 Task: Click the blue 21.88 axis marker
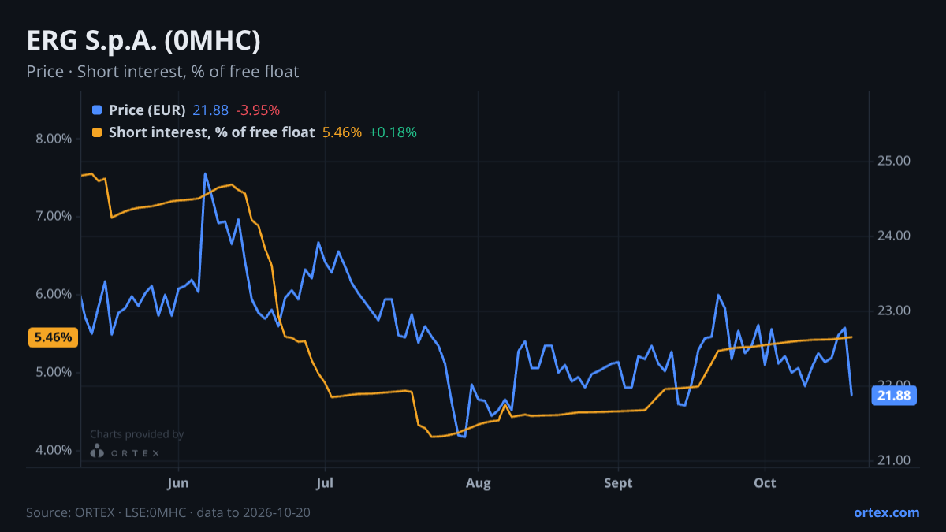click(894, 396)
